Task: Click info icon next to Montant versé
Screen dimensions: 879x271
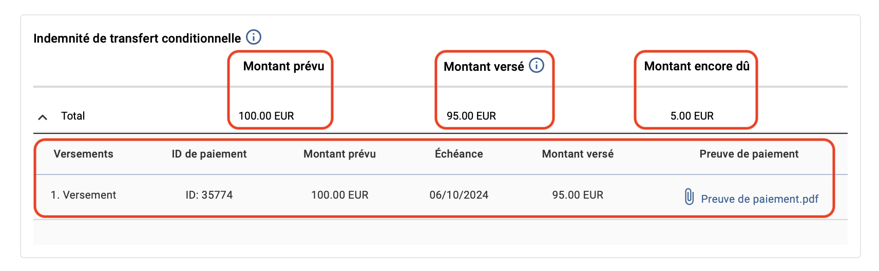Action: (537, 66)
